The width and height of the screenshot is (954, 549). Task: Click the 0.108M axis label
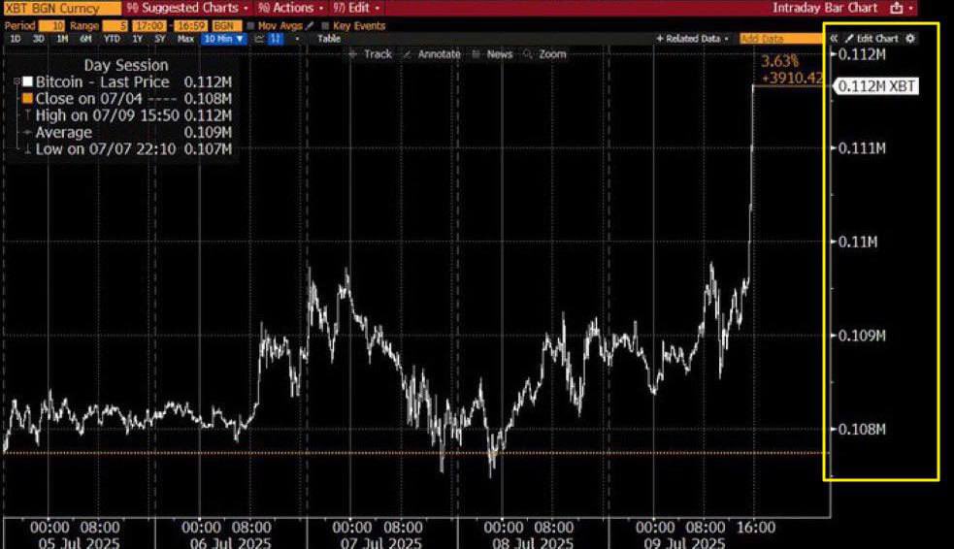pos(862,430)
